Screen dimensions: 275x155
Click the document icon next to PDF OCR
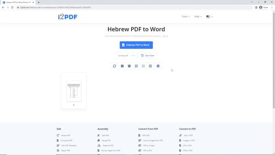point(139,135)
